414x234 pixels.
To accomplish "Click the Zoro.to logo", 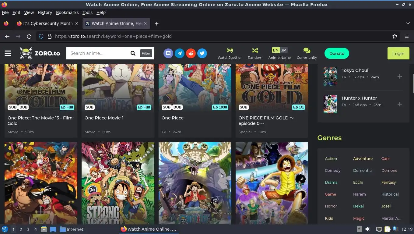I will [40, 53].
